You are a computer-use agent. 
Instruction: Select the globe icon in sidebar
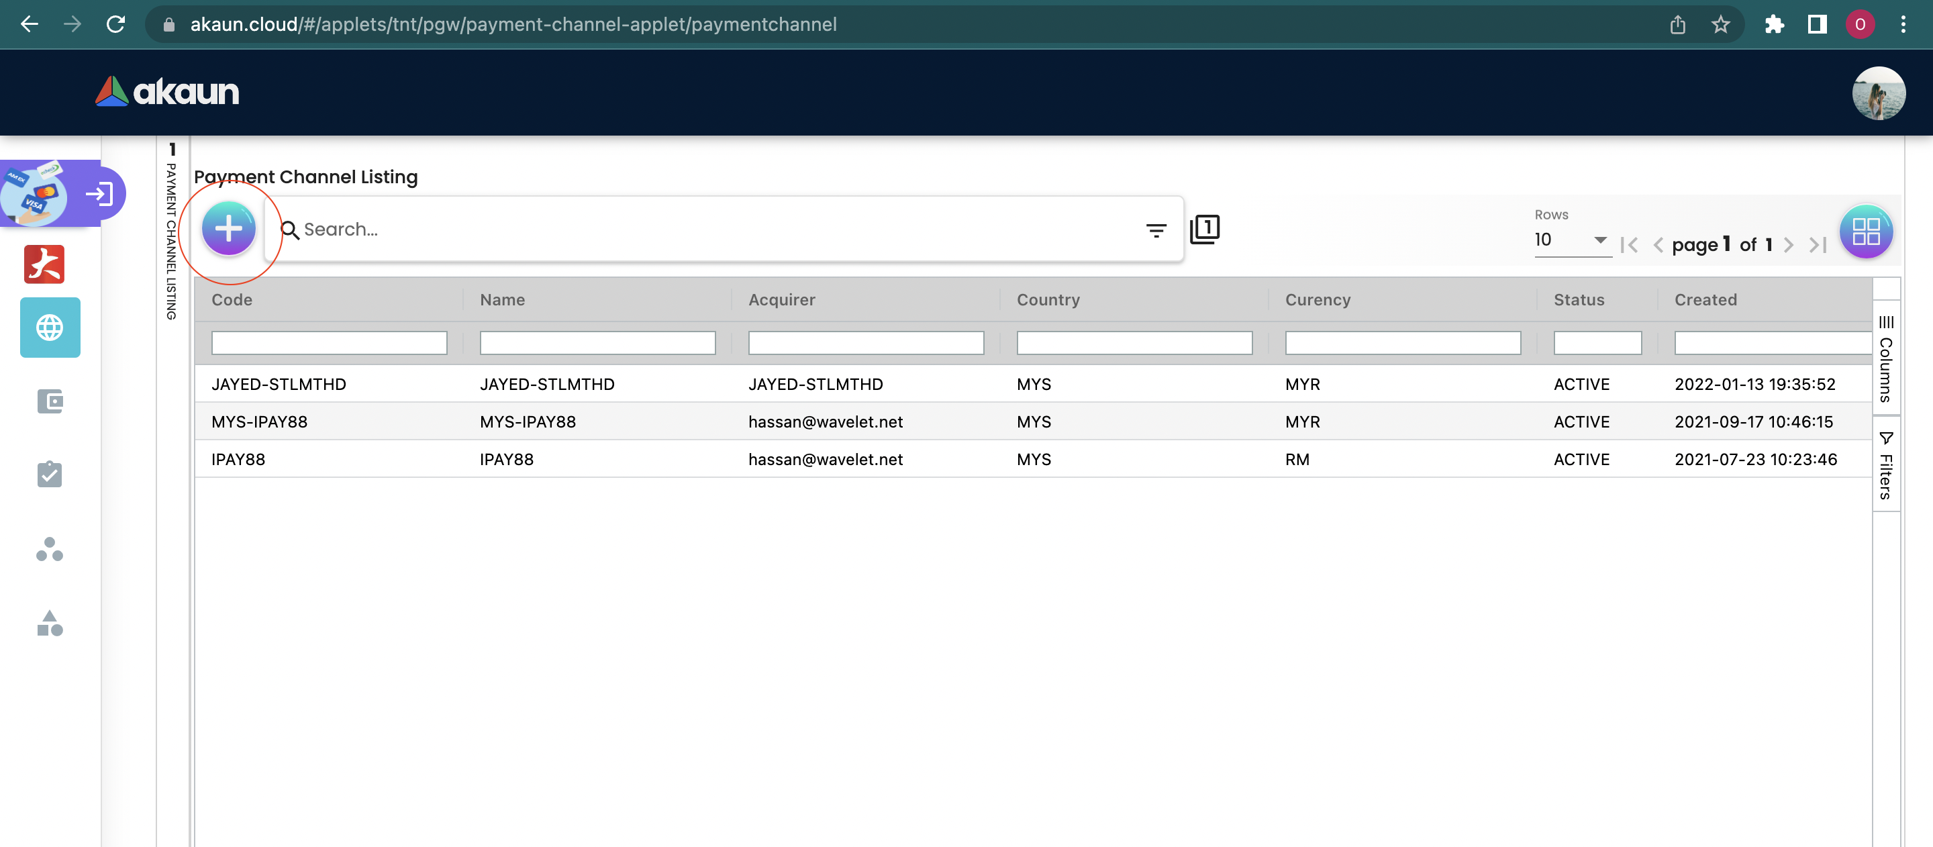[50, 327]
